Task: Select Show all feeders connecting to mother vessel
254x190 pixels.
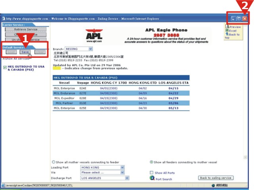Action: [151, 162]
